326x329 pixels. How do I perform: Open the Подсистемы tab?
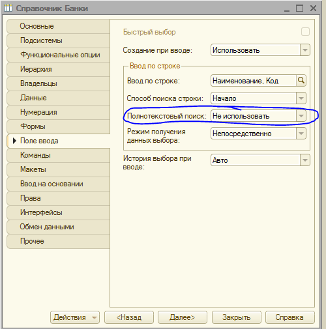point(58,40)
